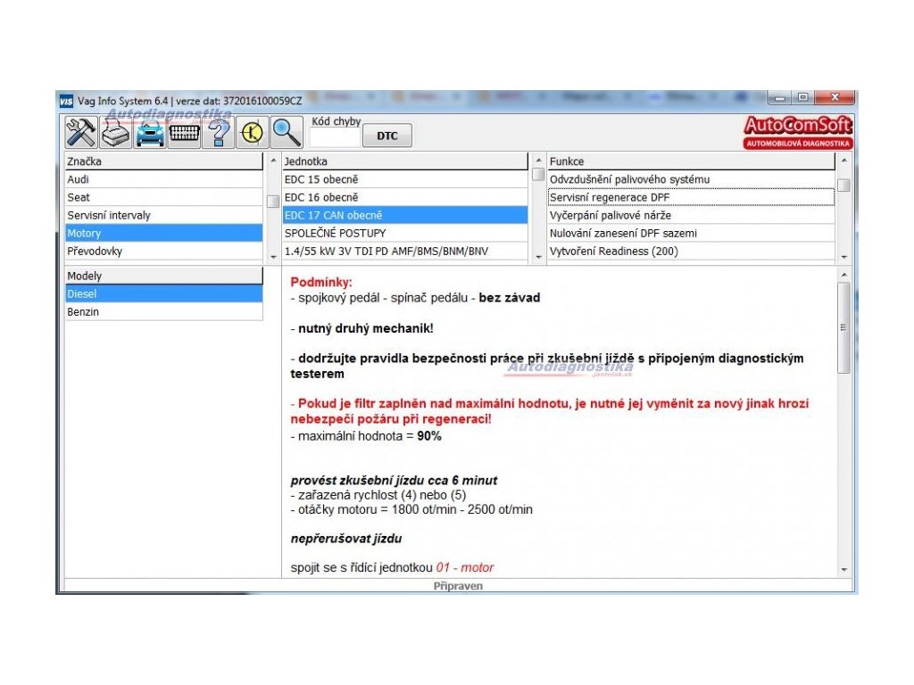Click content pane scroll up arrow

click(x=843, y=275)
